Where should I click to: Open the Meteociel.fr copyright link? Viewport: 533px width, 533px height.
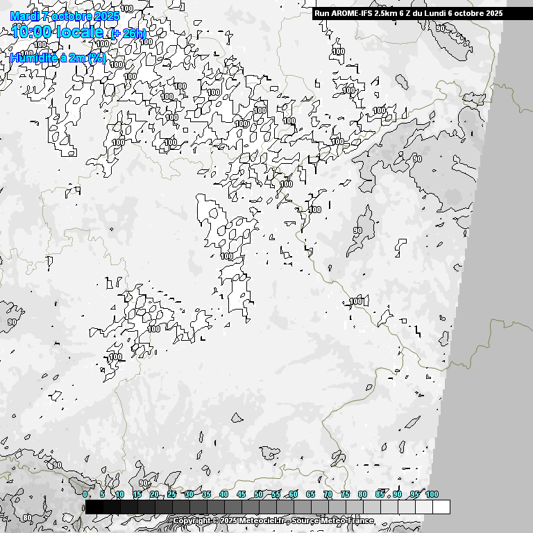[x=230, y=521]
